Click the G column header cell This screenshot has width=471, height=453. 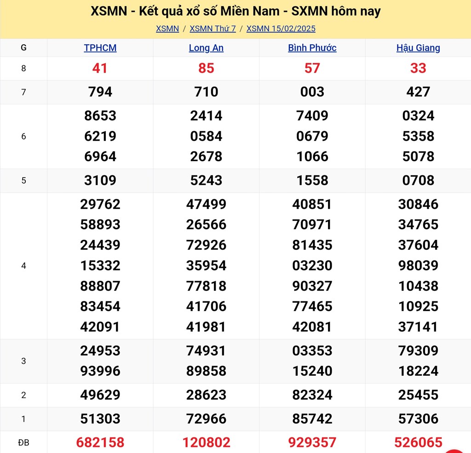click(23, 48)
